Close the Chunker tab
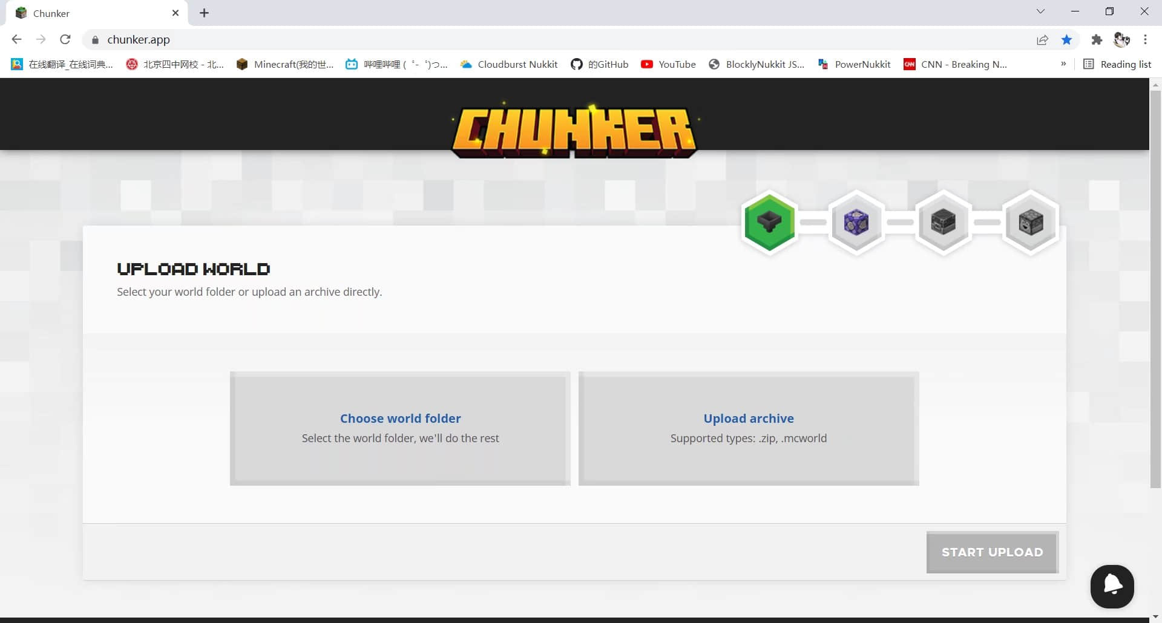 176,13
